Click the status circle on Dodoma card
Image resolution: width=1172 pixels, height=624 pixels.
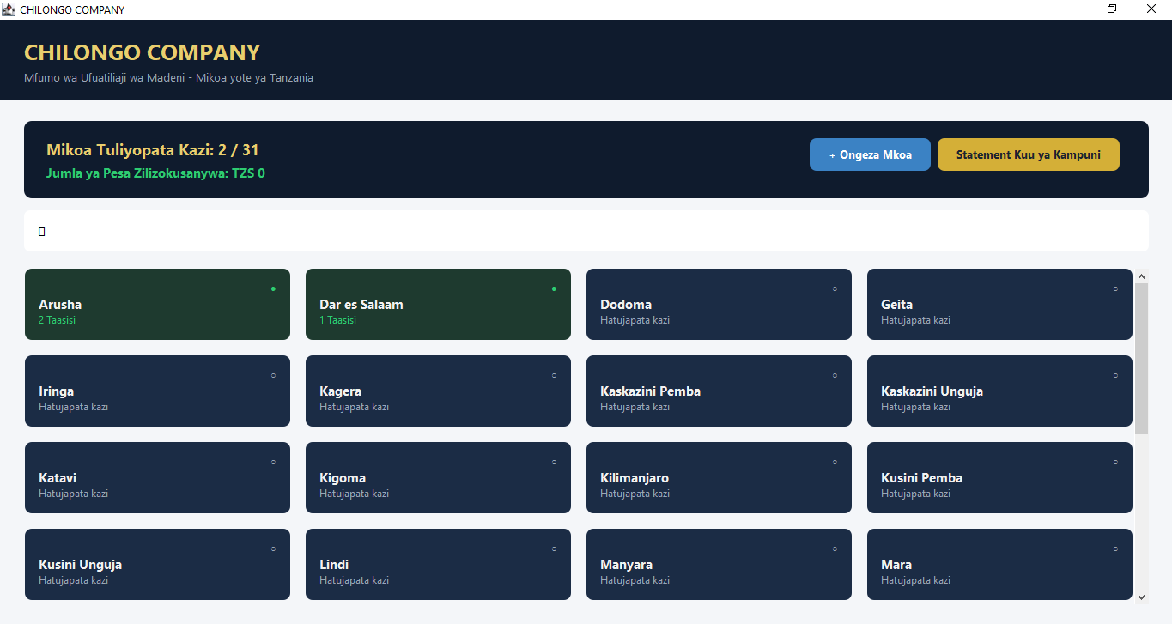[x=835, y=288]
